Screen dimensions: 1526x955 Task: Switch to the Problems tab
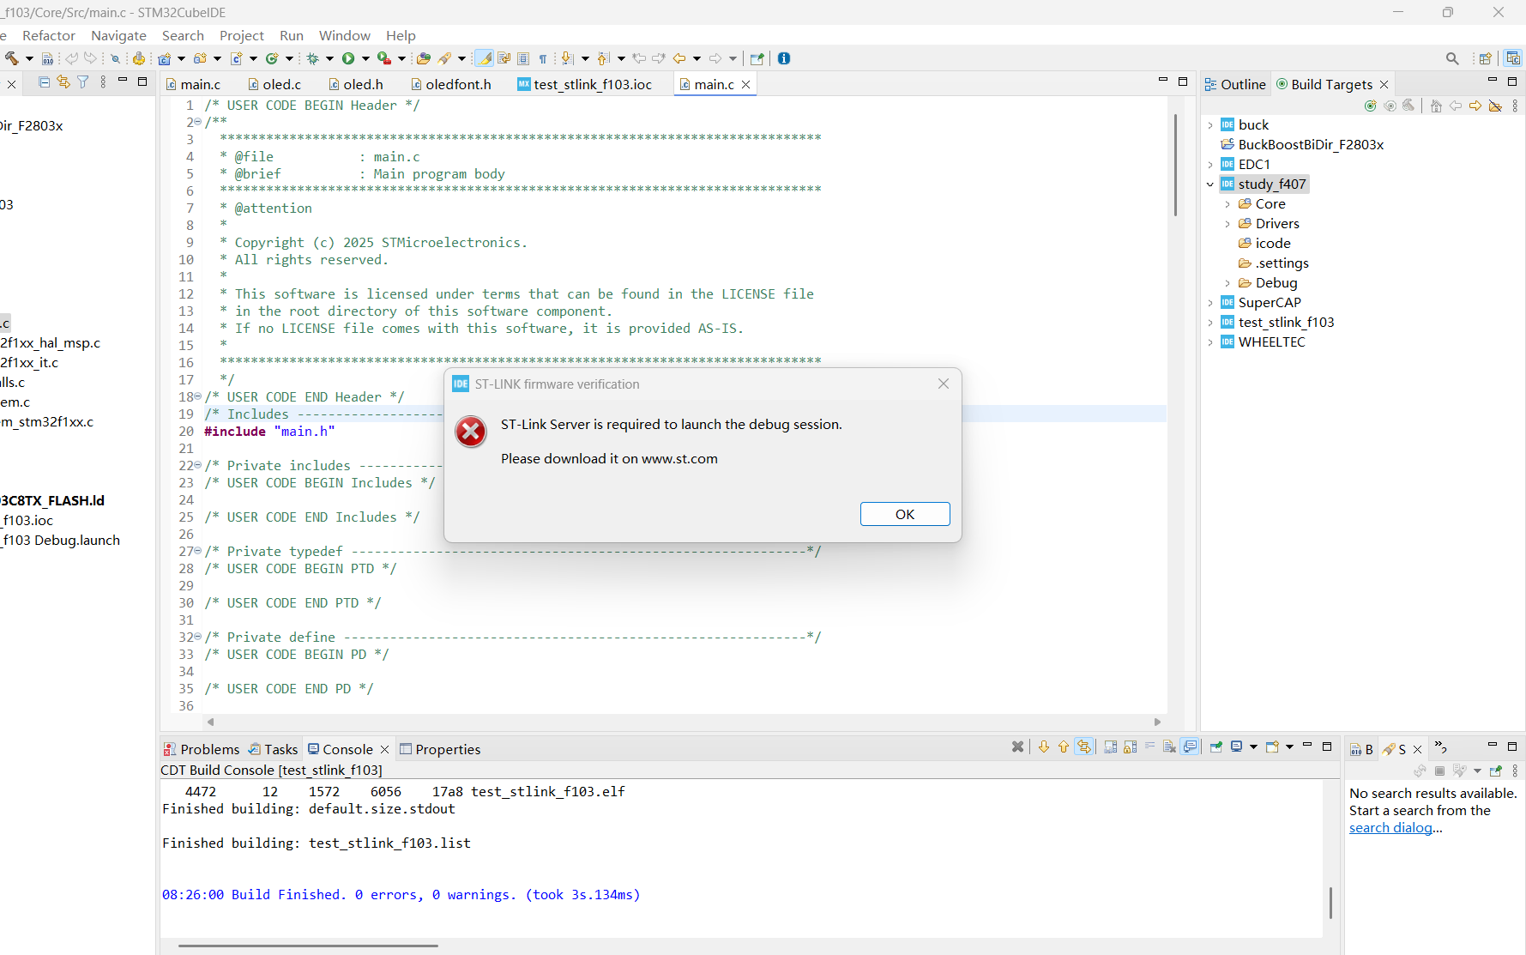pos(202,749)
